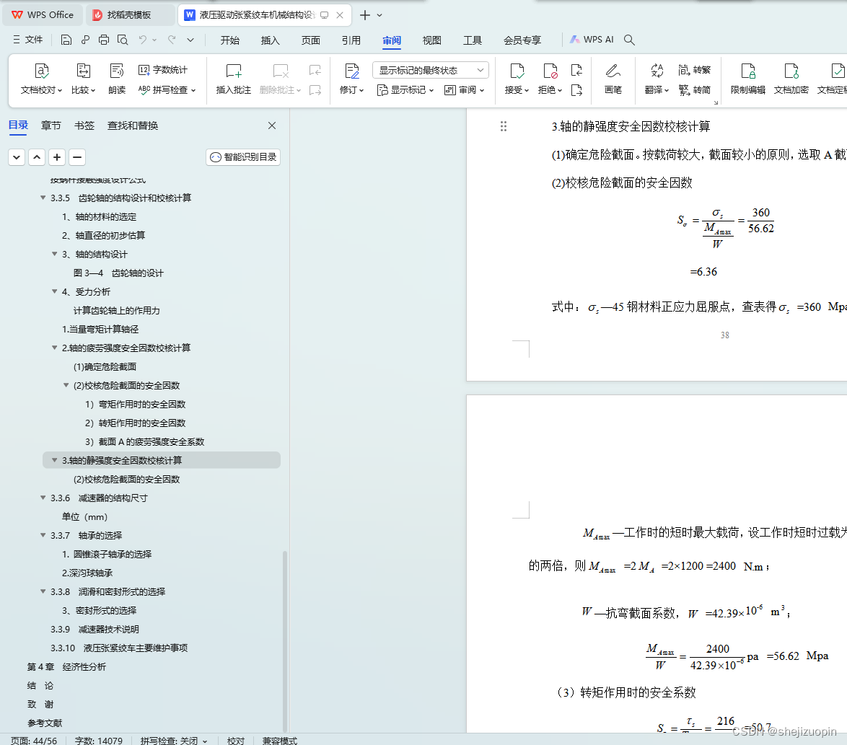This screenshot has width=847, height=745.
Task: Open 限制编辑 restrict editing
Action: coord(747,79)
